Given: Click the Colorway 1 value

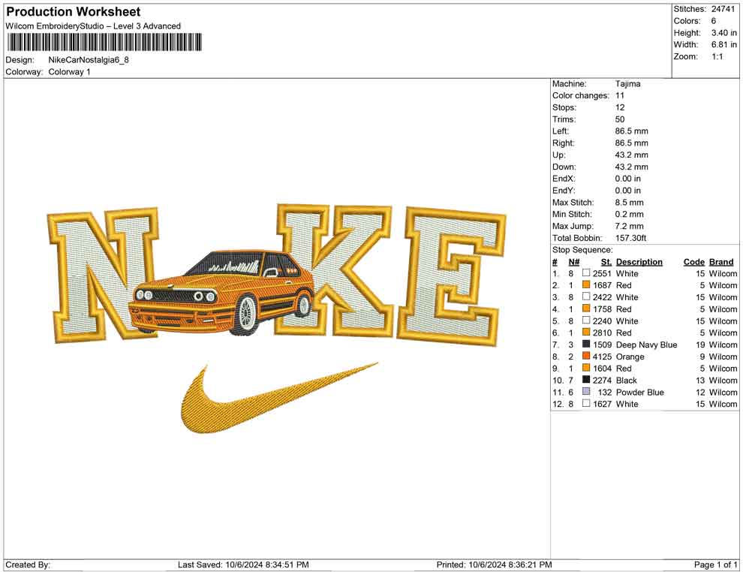Looking at the screenshot, I should tap(69, 72).
